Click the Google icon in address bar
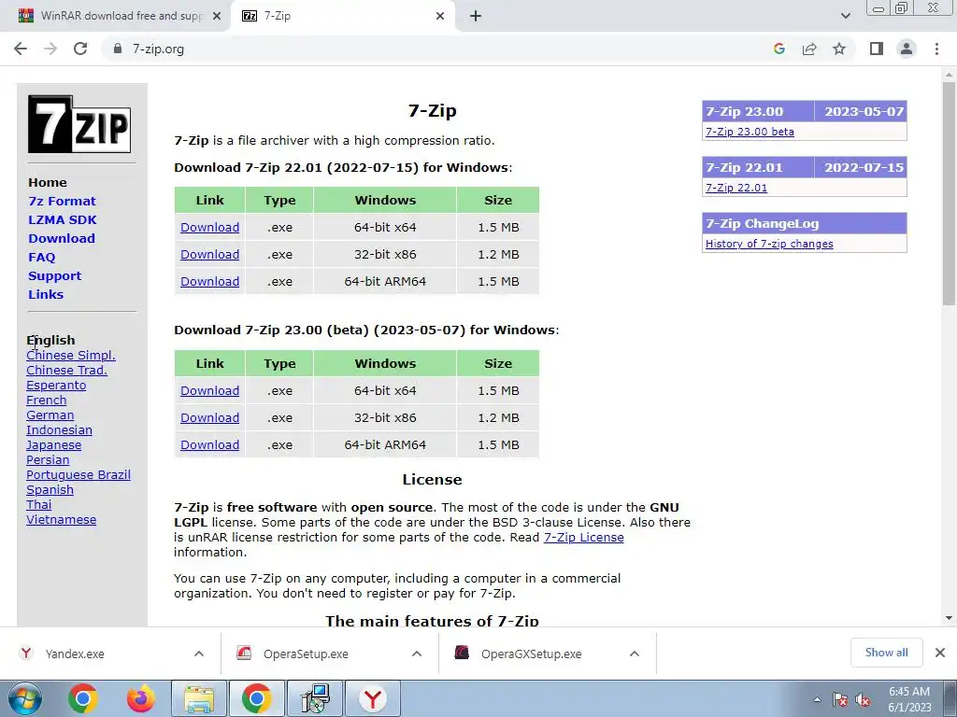Viewport: 957px width, 717px height. click(x=778, y=49)
